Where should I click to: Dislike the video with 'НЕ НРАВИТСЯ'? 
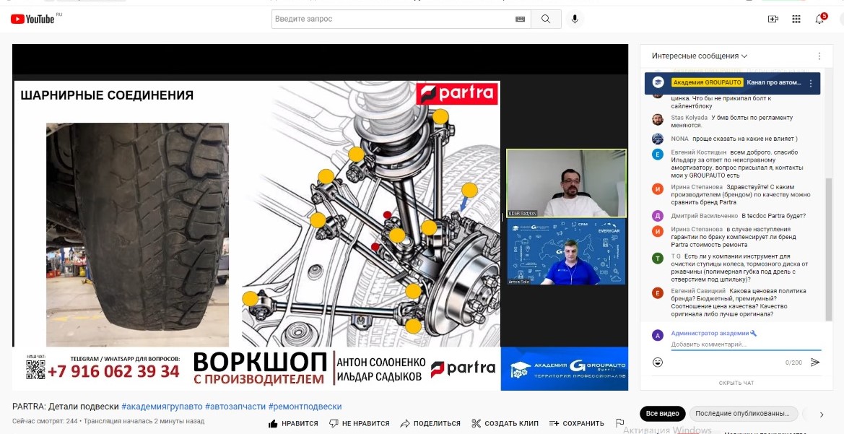[359, 423]
